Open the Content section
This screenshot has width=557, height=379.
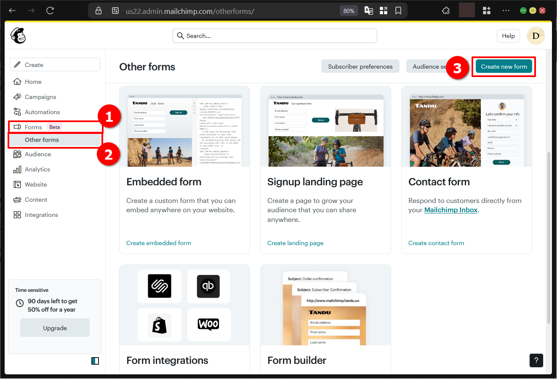pyautogui.click(x=35, y=199)
